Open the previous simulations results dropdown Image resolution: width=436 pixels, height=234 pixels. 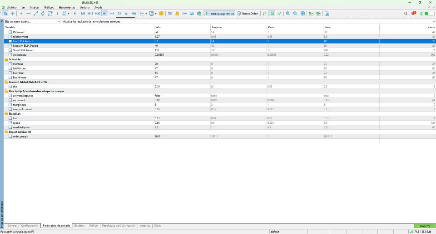[x=248, y=21]
